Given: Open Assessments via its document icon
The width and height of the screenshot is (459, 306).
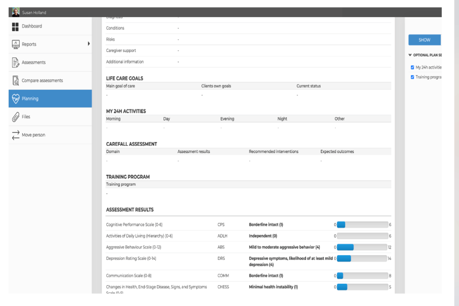Looking at the screenshot, I should click(x=16, y=62).
